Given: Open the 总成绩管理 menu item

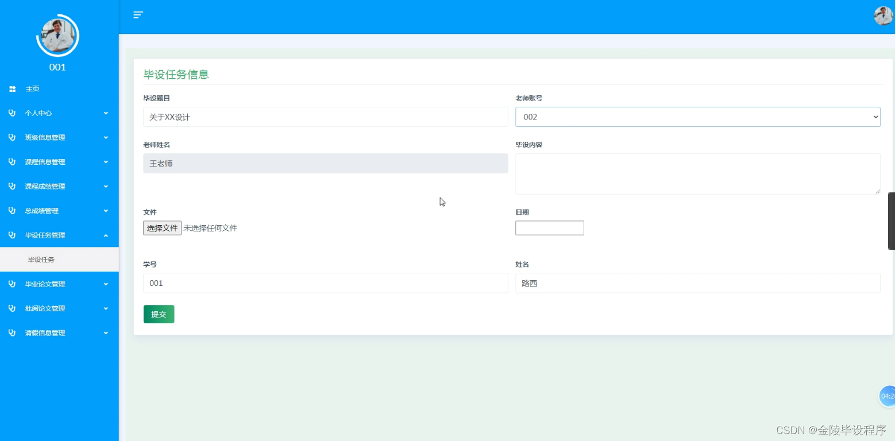Looking at the screenshot, I should (59, 211).
